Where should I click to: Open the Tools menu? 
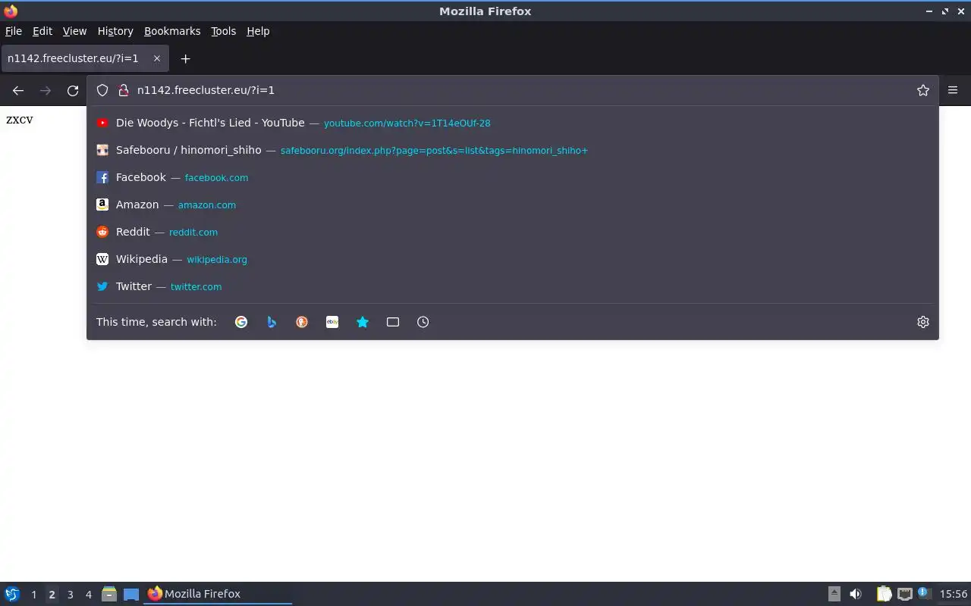tap(224, 31)
